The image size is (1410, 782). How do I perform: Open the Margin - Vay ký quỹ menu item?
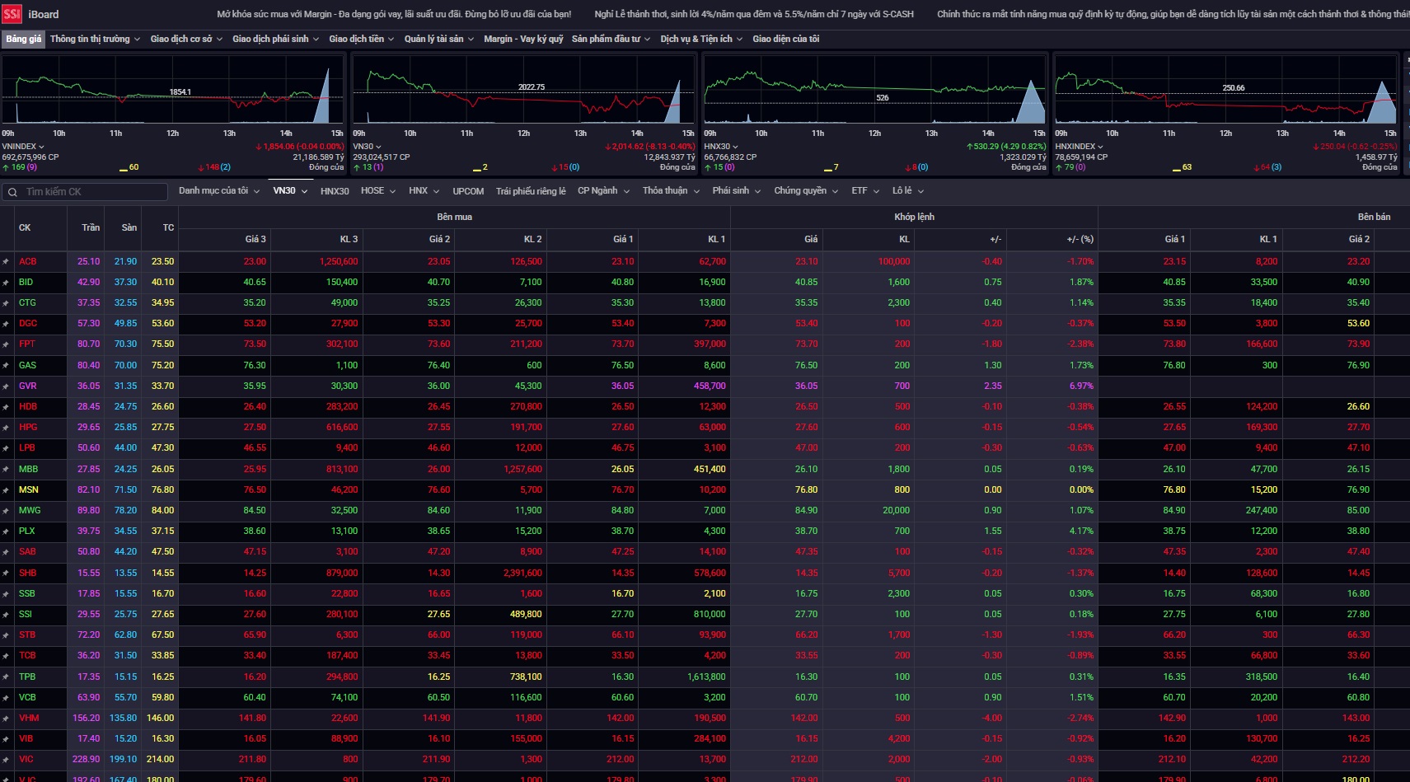[x=523, y=39]
